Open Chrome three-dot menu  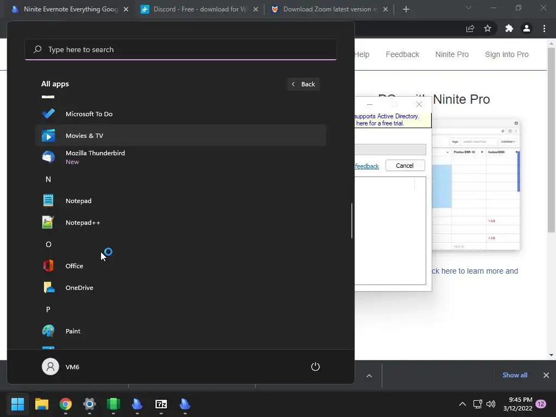544,28
